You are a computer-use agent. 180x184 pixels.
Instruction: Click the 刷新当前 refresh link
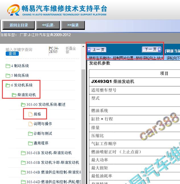point(172,51)
